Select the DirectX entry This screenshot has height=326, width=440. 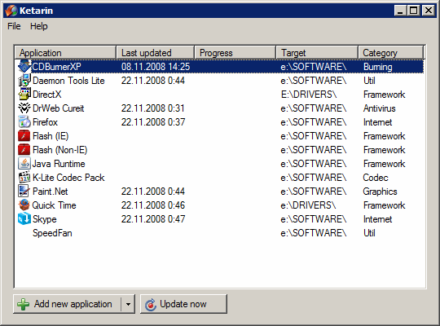coord(47,95)
